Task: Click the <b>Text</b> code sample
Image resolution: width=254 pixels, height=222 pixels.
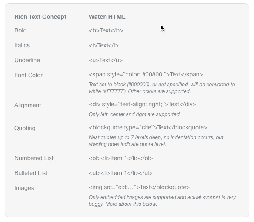Action: (106, 30)
